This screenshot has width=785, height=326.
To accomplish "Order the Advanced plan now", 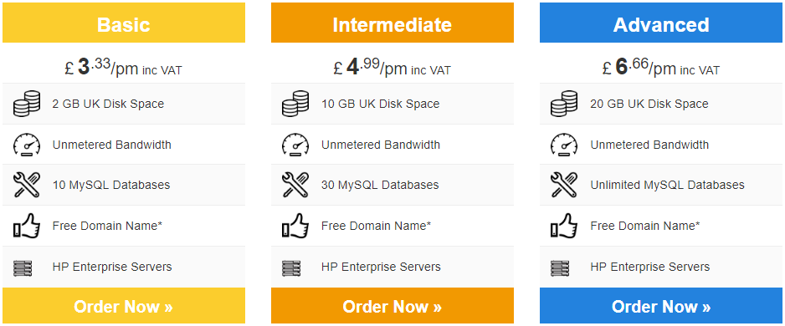I will 661,305.
